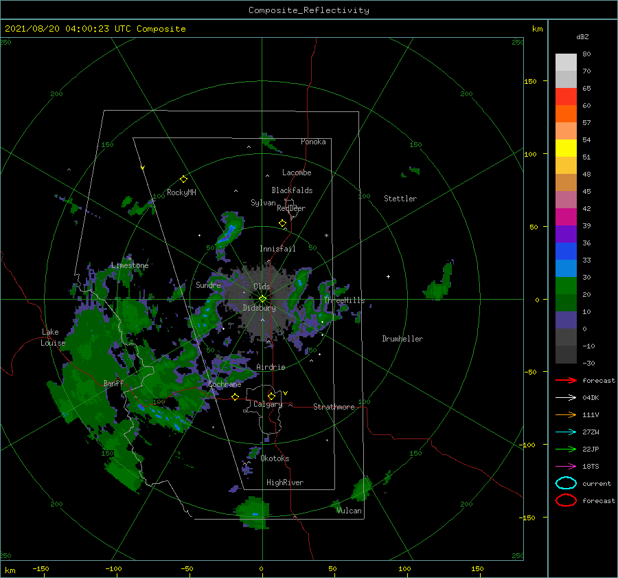Click the 18TS legend text
This screenshot has width=618, height=578.
tap(591, 467)
